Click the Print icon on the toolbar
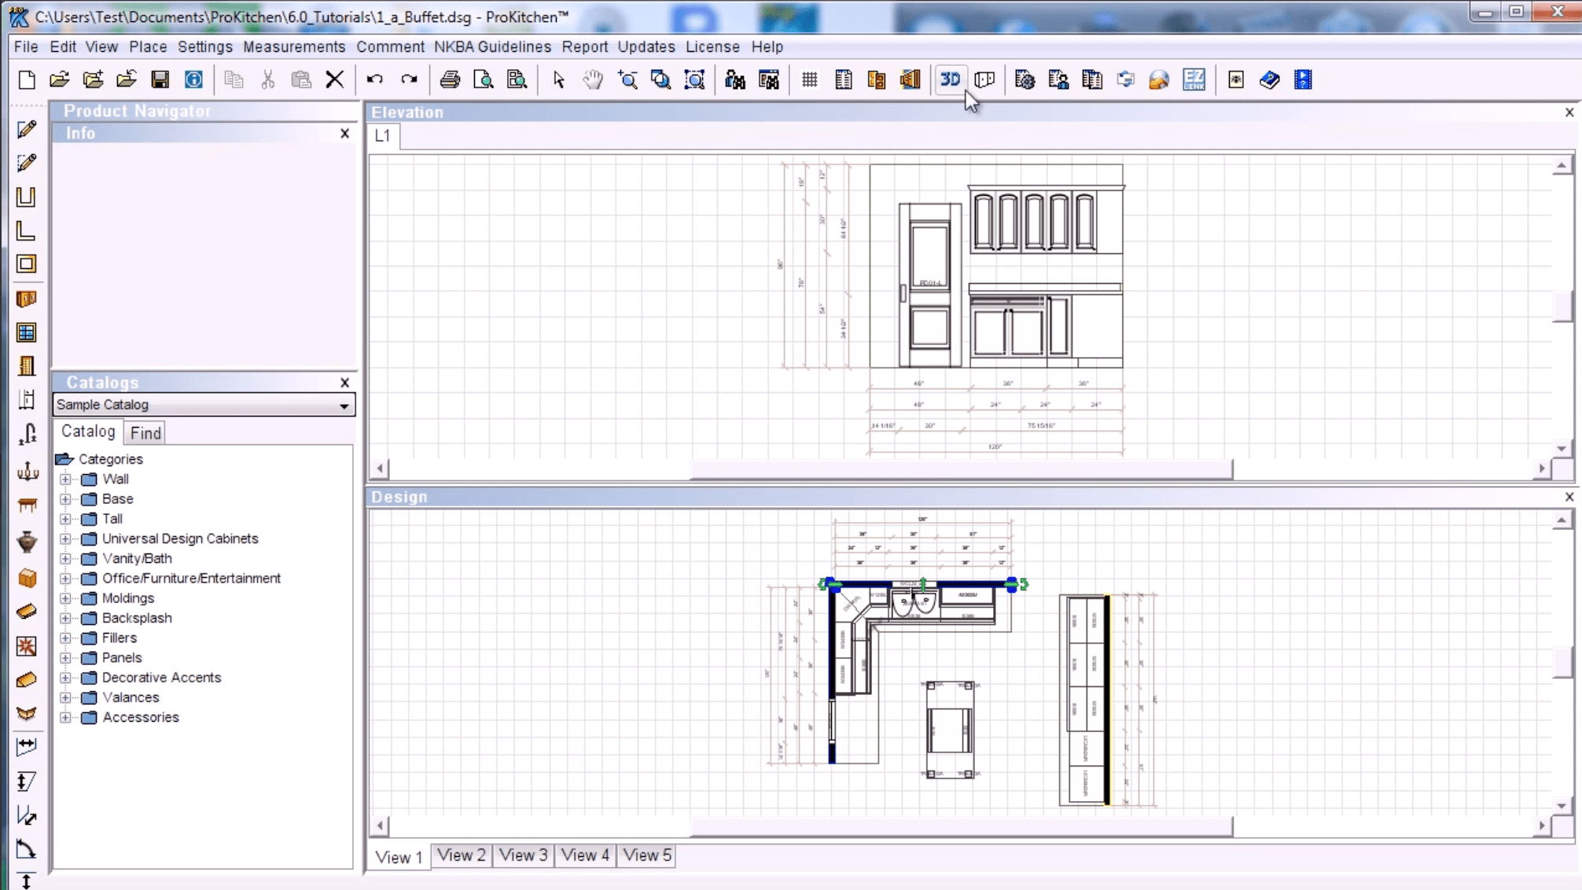 [450, 79]
